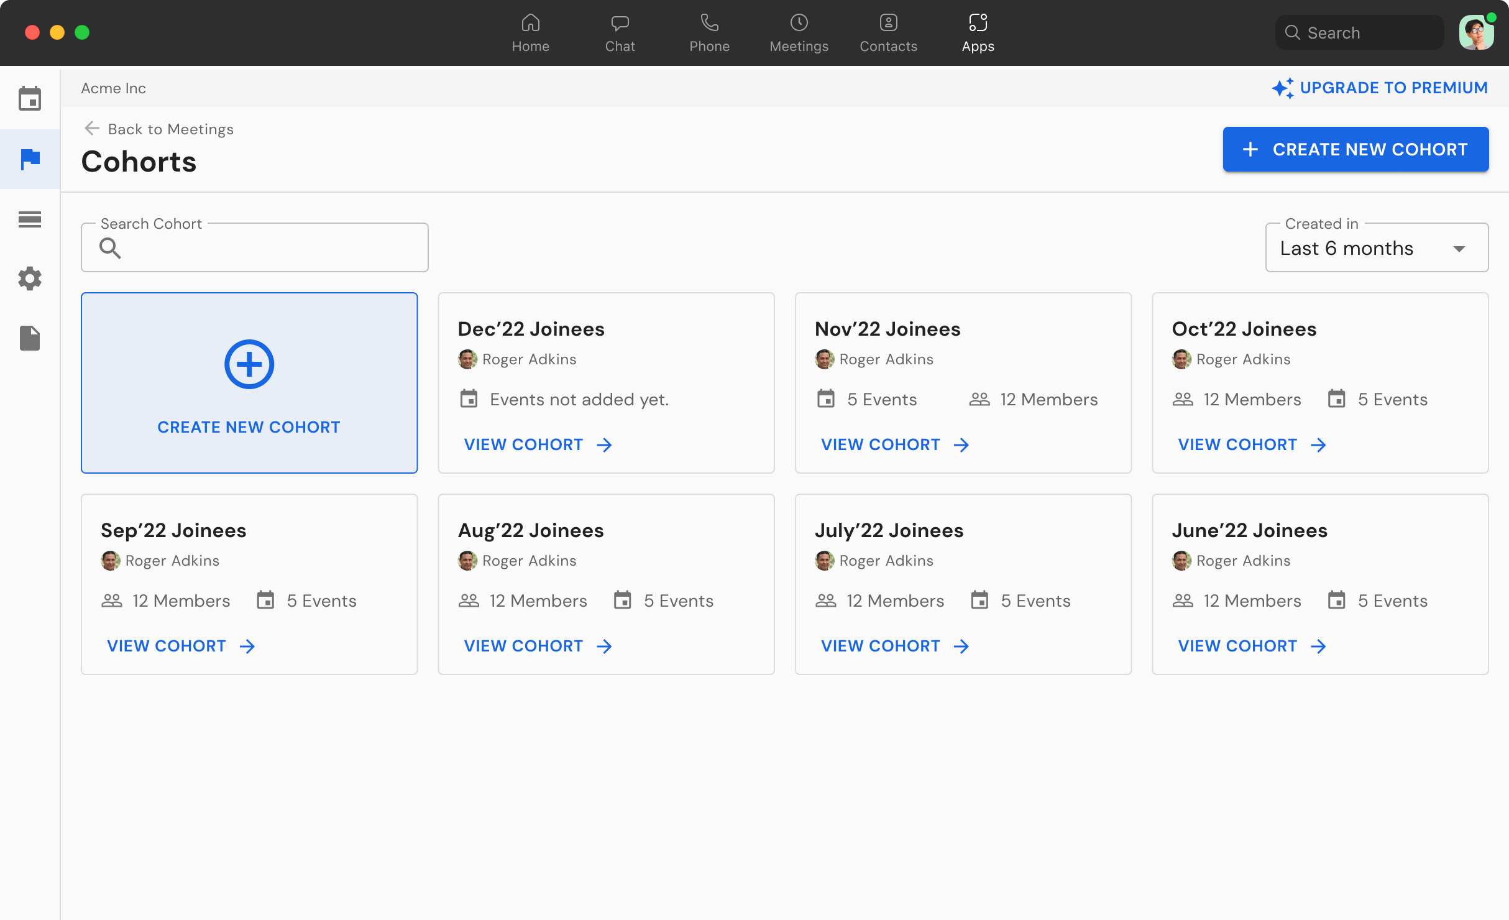The height and width of the screenshot is (920, 1509).
Task: Click Upgrade to Premium
Action: click(x=1394, y=88)
